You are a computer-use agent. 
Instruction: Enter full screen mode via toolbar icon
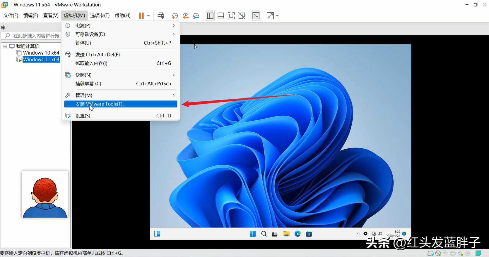click(x=231, y=16)
